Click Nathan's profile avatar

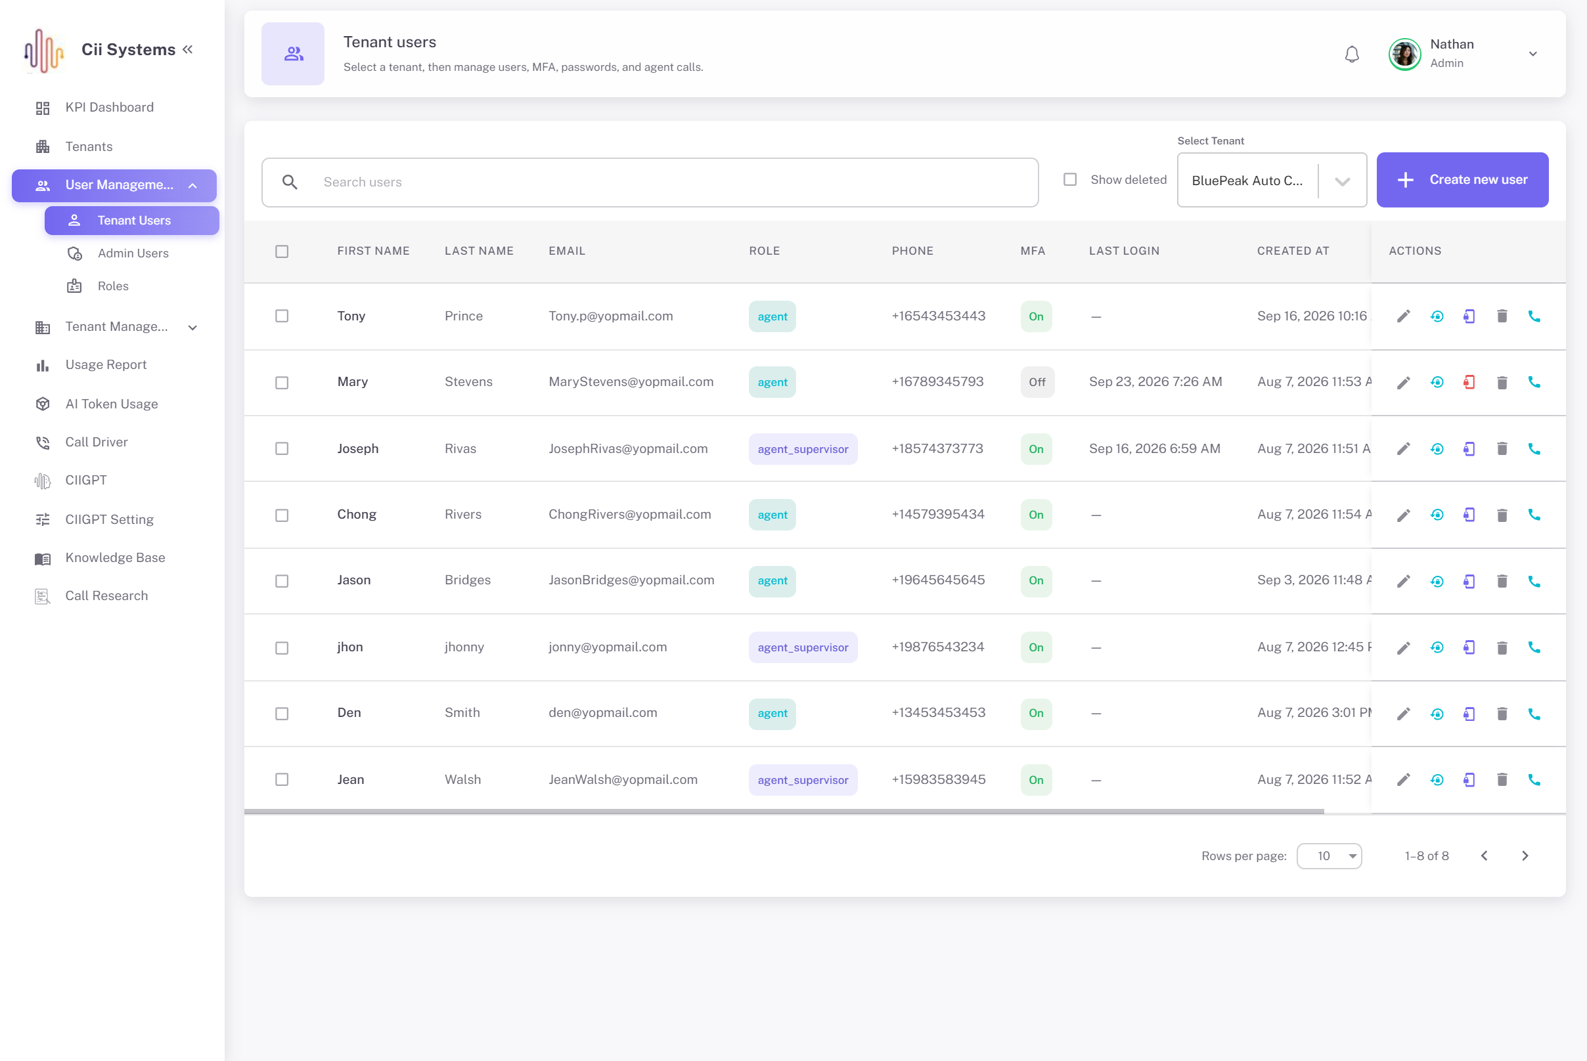[x=1405, y=54]
